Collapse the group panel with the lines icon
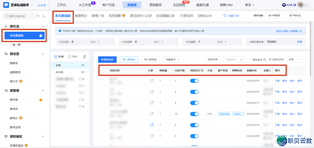Image resolution: width=314 pixels, height=148 pixels. coord(84,57)
